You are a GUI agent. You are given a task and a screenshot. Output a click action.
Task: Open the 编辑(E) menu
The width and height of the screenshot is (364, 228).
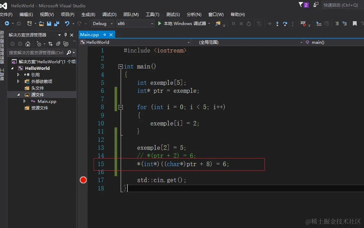26,14
